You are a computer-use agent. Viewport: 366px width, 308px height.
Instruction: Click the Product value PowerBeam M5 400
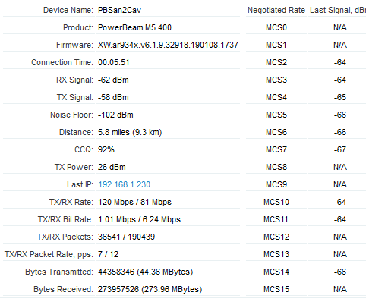point(134,27)
